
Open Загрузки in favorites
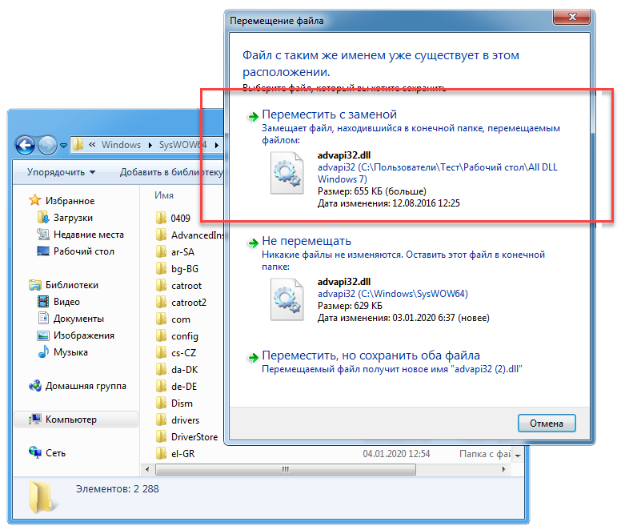tap(73, 218)
